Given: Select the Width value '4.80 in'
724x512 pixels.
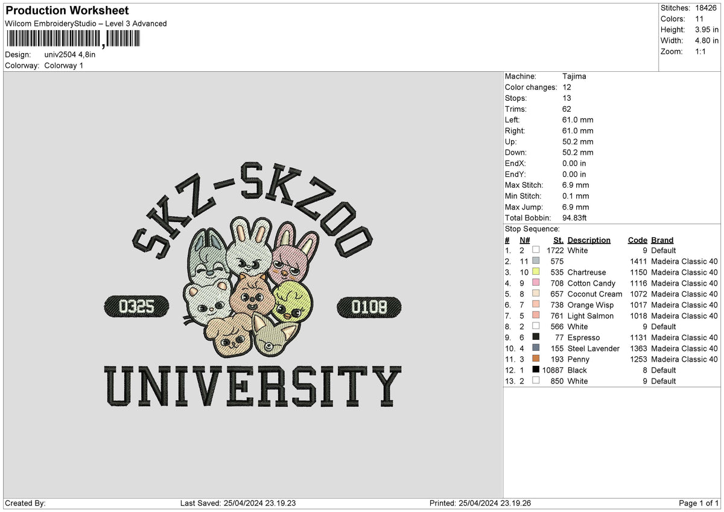Looking at the screenshot, I should coord(707,40).
